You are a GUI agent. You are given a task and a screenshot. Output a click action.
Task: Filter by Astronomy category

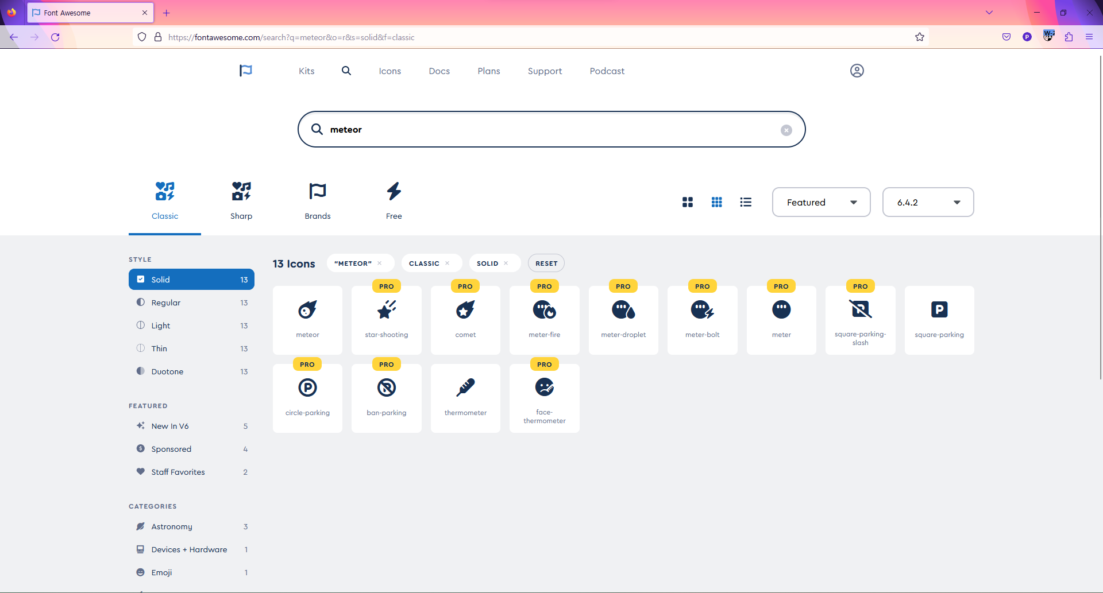[191, 526]
